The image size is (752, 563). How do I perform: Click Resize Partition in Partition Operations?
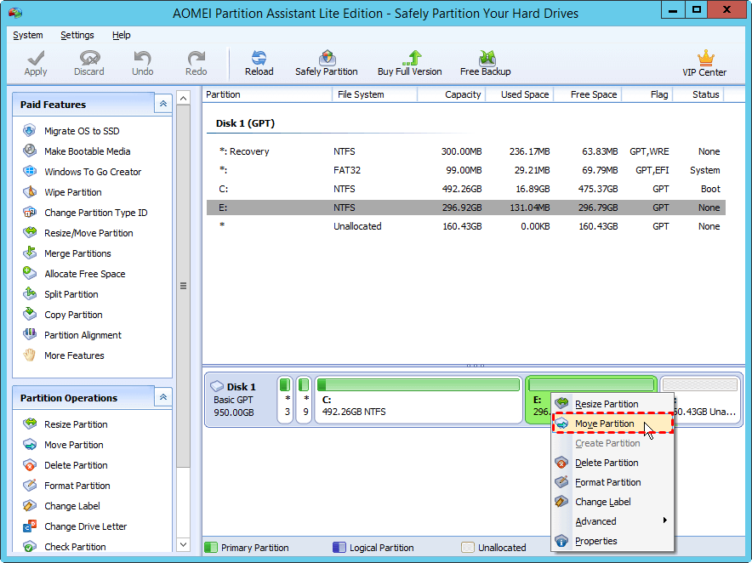76,424
